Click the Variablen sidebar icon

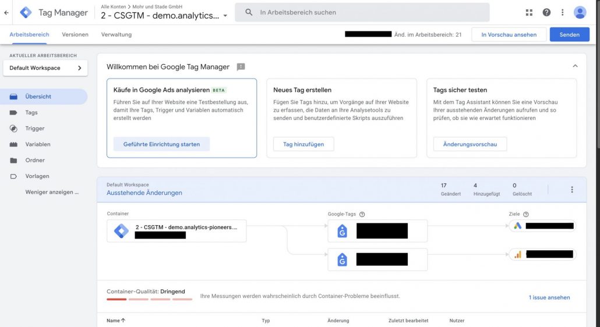point(13,144)
